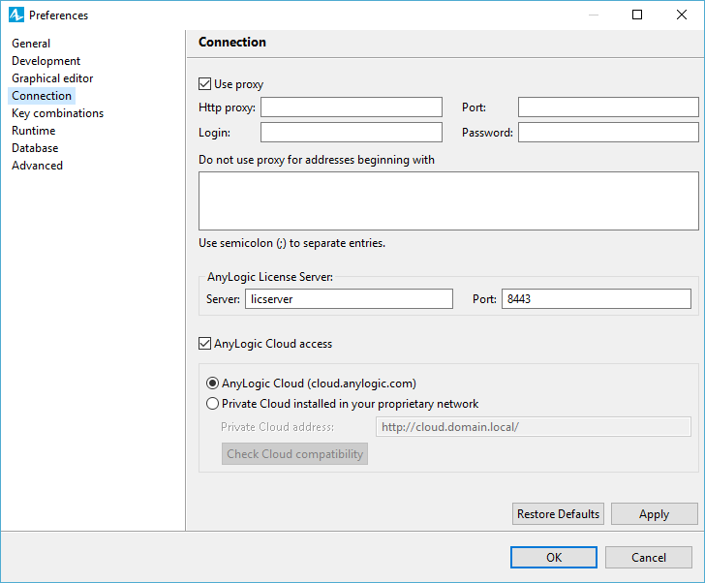Screen dimensions: 705x583
Task: Open Database preferences section
Action: (35, 148)
